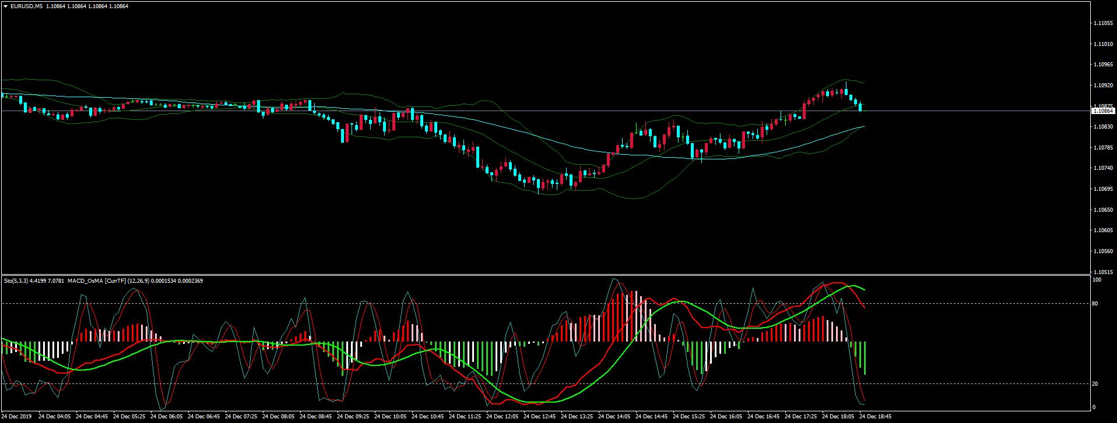Image resolution: width=1117 pixels, height=423 pixels.
Task: Click the 24 Dec 07:25 time label
Action: click(241, 417)
